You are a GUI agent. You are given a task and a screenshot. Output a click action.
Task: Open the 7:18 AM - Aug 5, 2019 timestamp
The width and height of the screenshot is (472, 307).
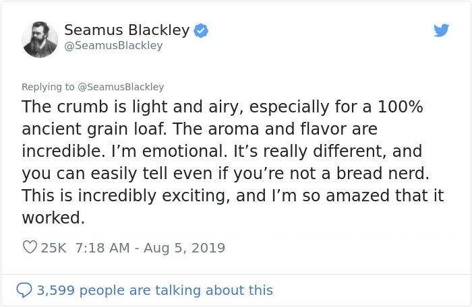146,248
